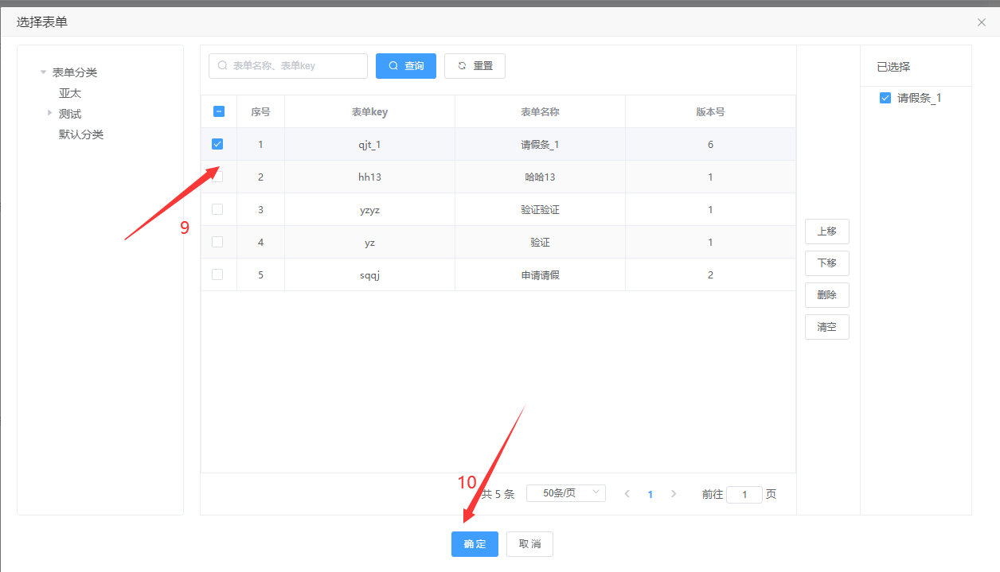Viewport: 1000px width, 572px height.
Task: Select the 亚太 category
Action: pyautogui.click(x=70, y=93)
